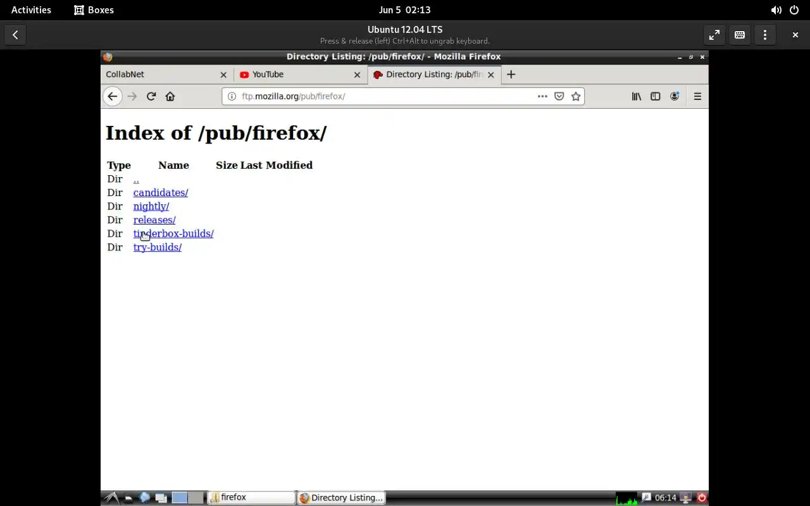The height and width of the screenshot is (506, 810).
Task: Click the show desktop taskbar icon
Action: pos(161,498)
